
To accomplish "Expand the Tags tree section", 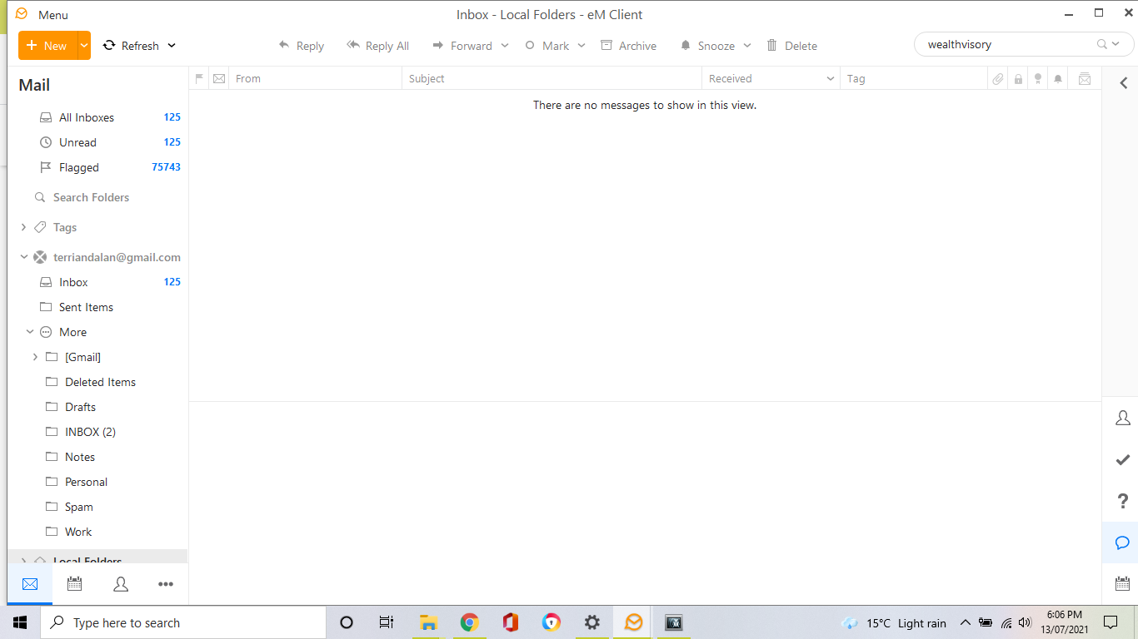I will click(23, 227).
